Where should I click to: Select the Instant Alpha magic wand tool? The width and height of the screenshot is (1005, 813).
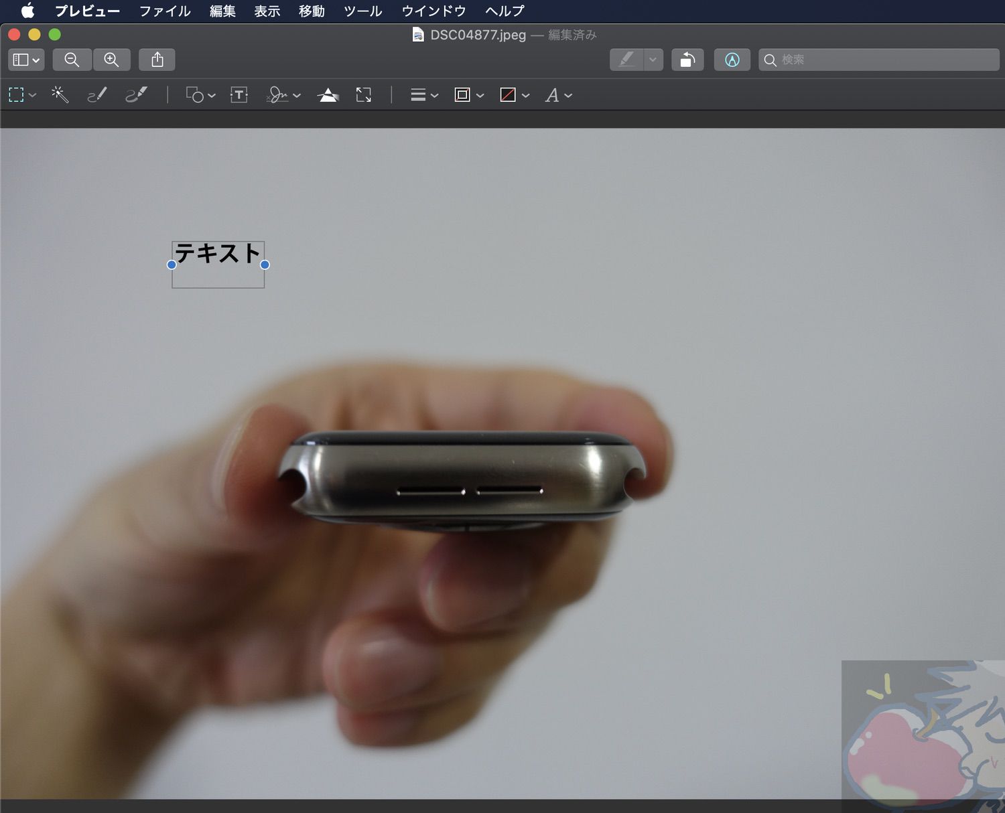[x=60, y=95]
